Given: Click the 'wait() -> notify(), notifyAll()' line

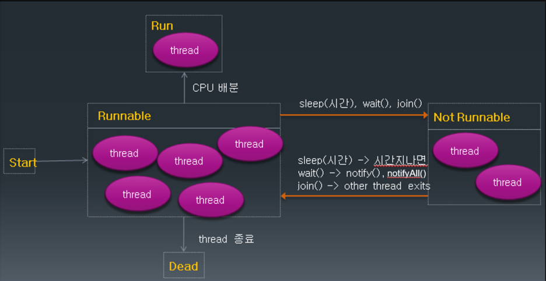Looking at the screenshot, I should pyautogui.click(x=362, y=173).
